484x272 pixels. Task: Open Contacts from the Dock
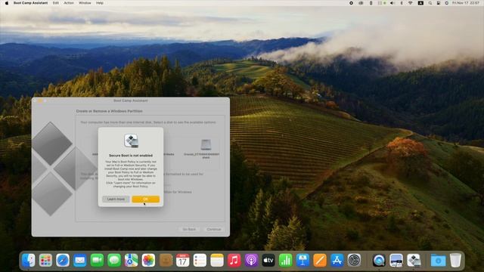[x=166, y=261]
